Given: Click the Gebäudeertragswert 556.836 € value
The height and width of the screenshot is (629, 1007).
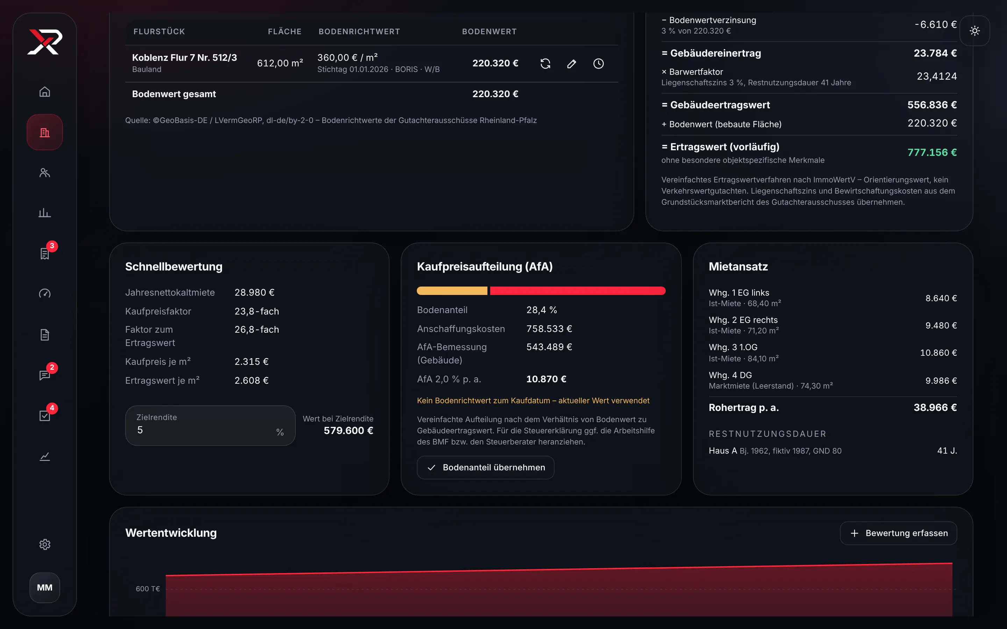Looking at the screenshot, I should point(932,105).
